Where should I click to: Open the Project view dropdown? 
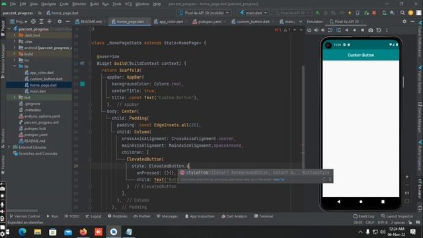pos(19,21)
